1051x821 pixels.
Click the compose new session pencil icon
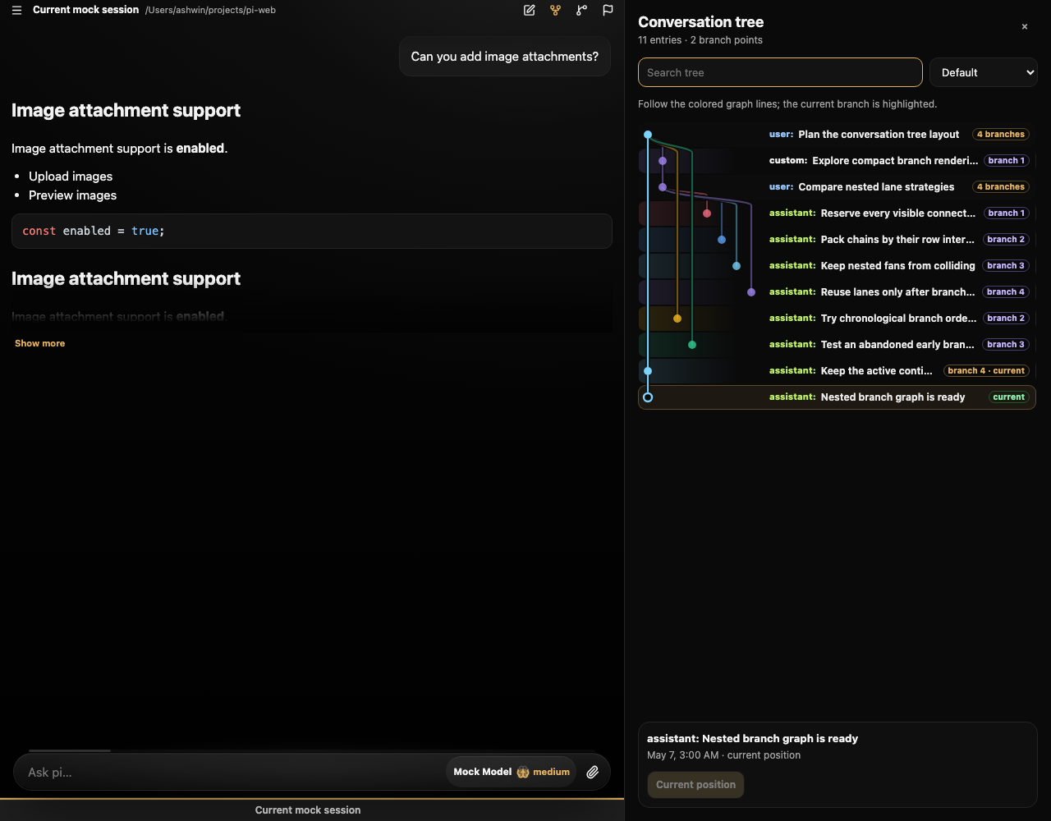530,10
